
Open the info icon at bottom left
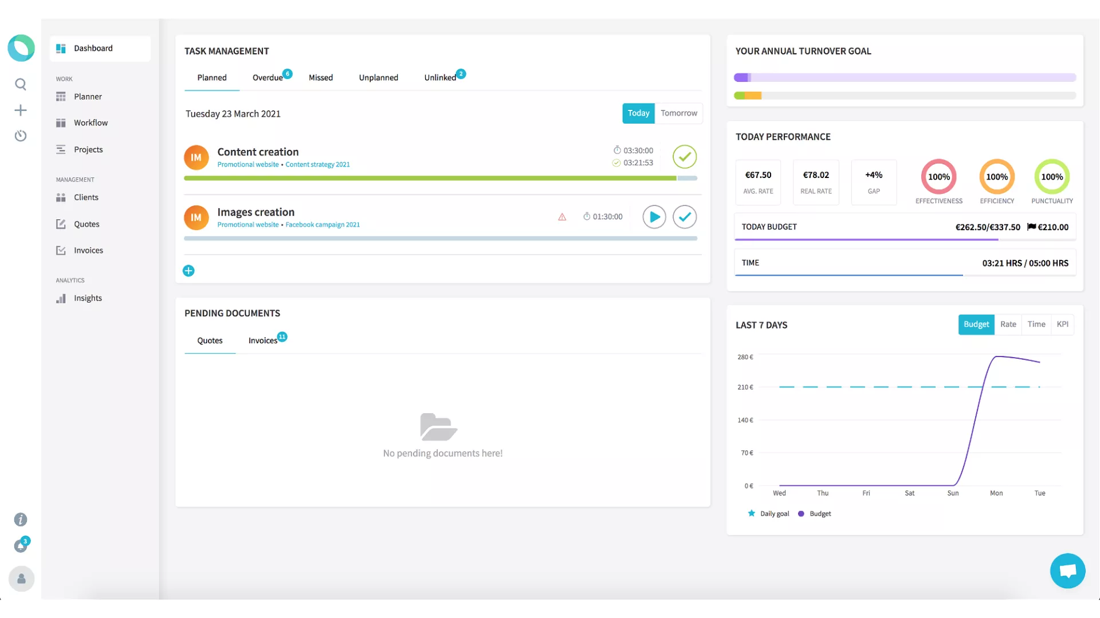pyautogui.click(x=21, y=520)
